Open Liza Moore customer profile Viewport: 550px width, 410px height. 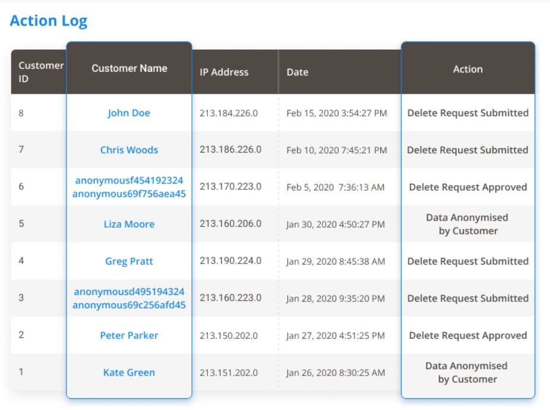click(129, 224)
